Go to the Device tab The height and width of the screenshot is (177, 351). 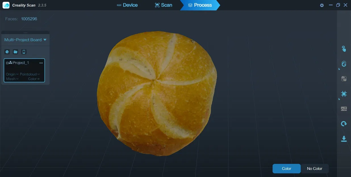pos(127,5)
